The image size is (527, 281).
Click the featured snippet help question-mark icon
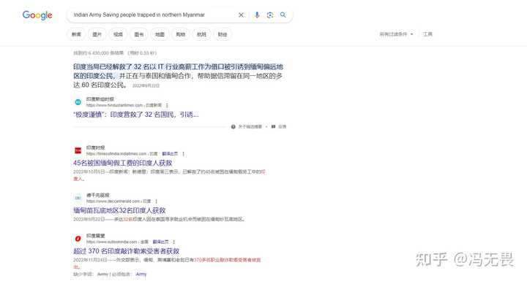(x=233, y=127)
